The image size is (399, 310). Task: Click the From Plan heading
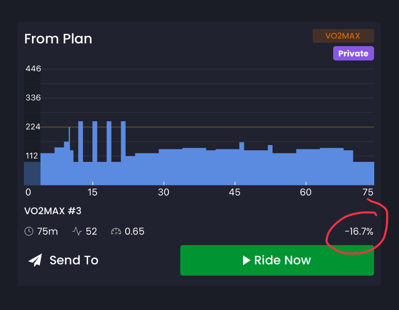58,39
